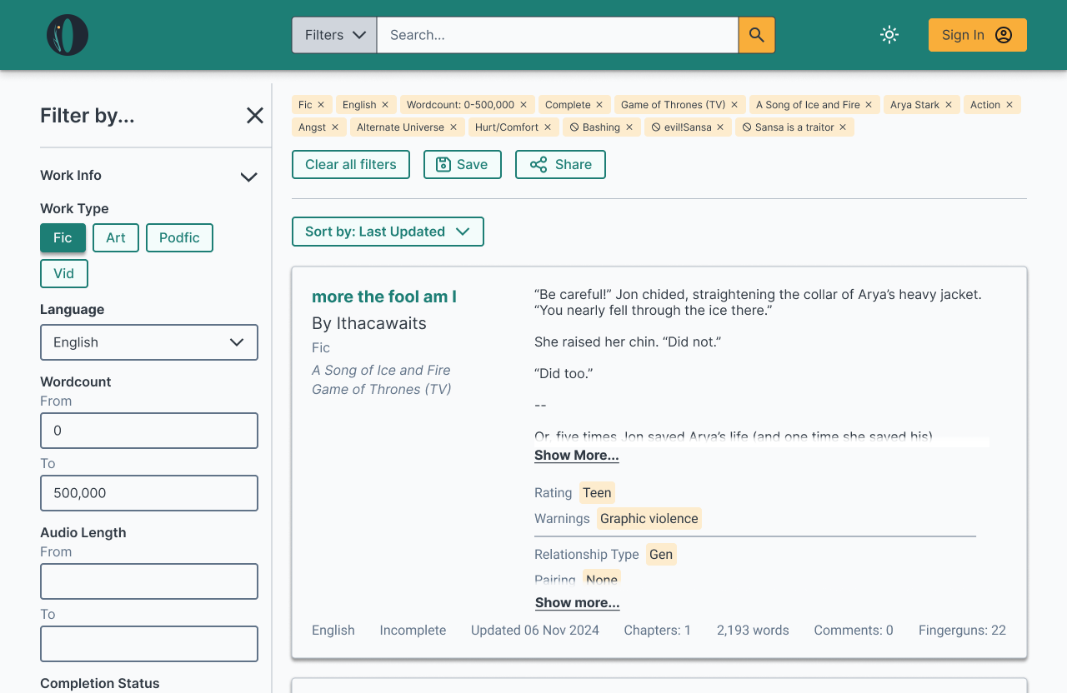Image resolution: width=1067 pixels, height=693 pixels.
Task: Remove the Hurt/Comfort filter chip
Action: coord(548,127)
